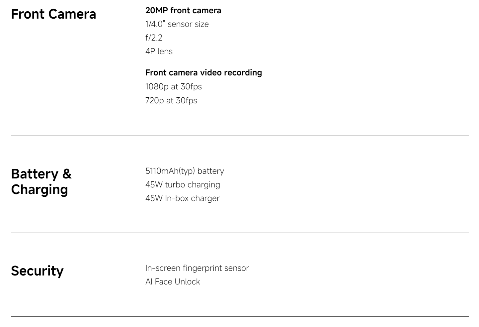Screen dimensions: 479x327
Task: Click the Front Camera section heading
Action: (53, 14)
